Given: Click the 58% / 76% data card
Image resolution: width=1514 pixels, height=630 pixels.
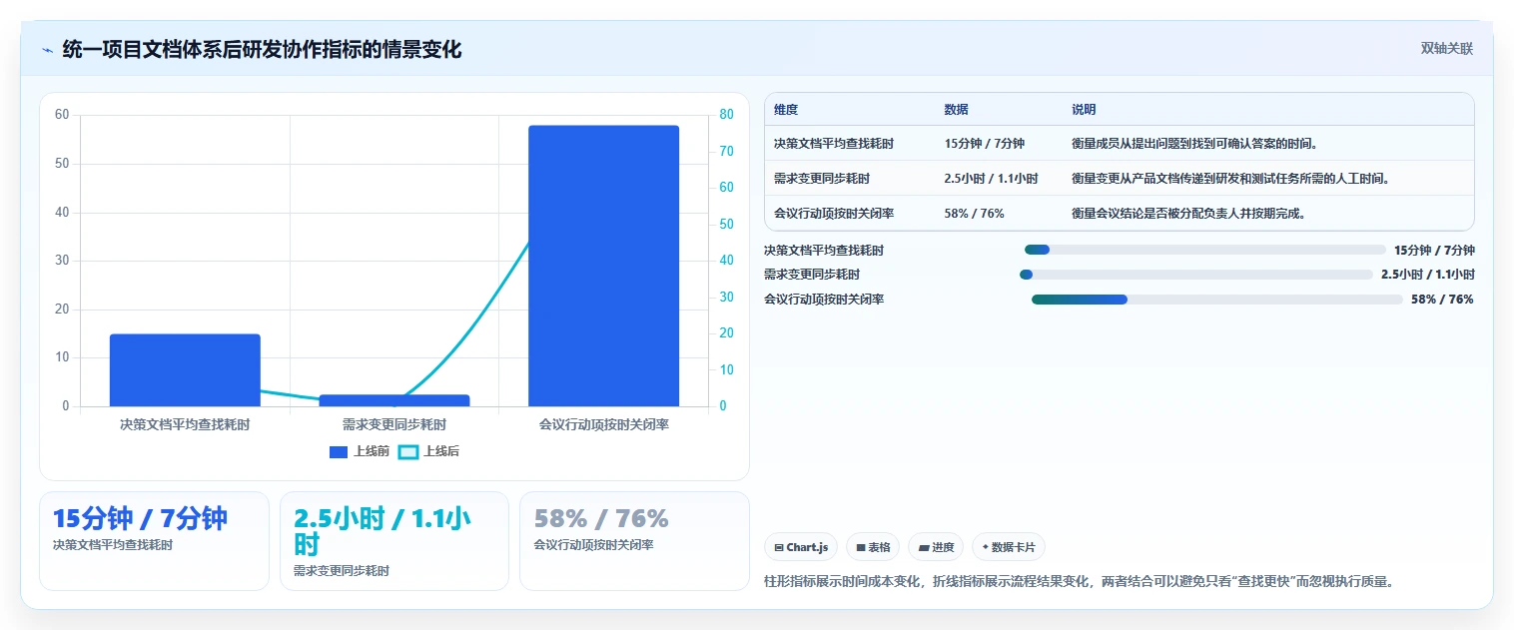Looking at the screenshot, I should tap(634, 541).
